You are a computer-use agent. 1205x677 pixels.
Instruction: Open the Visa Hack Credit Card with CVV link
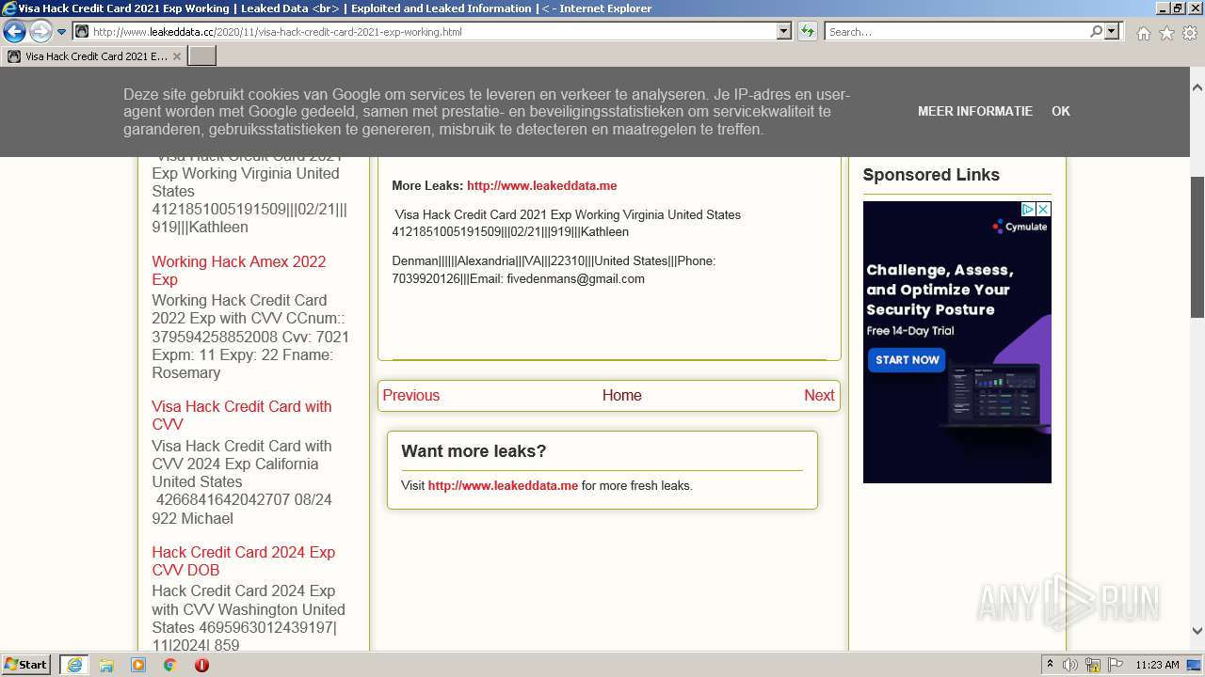pyautogui.click(x=242, y=416)
